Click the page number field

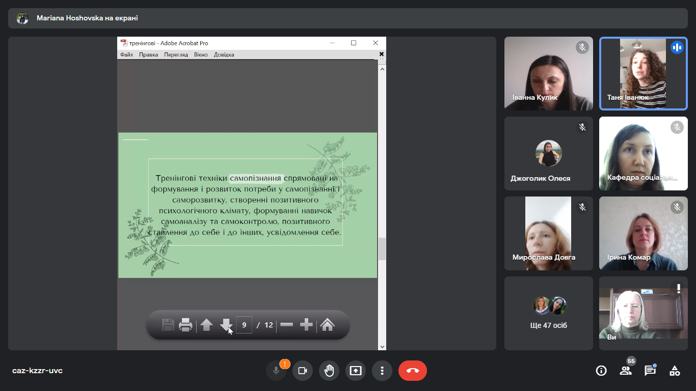tap(244, 325)
